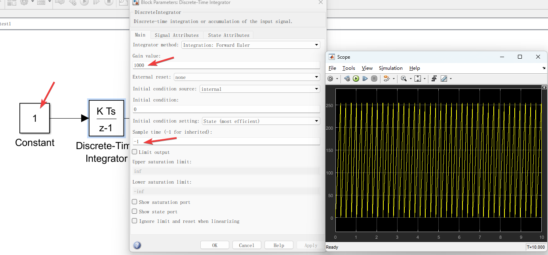Open Simulink model settings gear icon
The width and height of the screenshot is (548, 255).
(x=24, y=2)
